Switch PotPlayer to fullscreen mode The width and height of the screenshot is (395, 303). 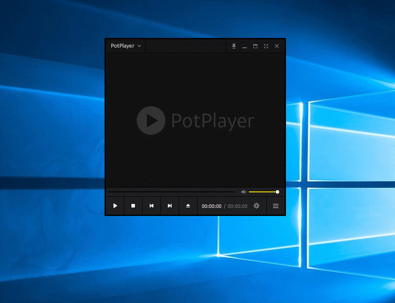[x=266, y=46]
